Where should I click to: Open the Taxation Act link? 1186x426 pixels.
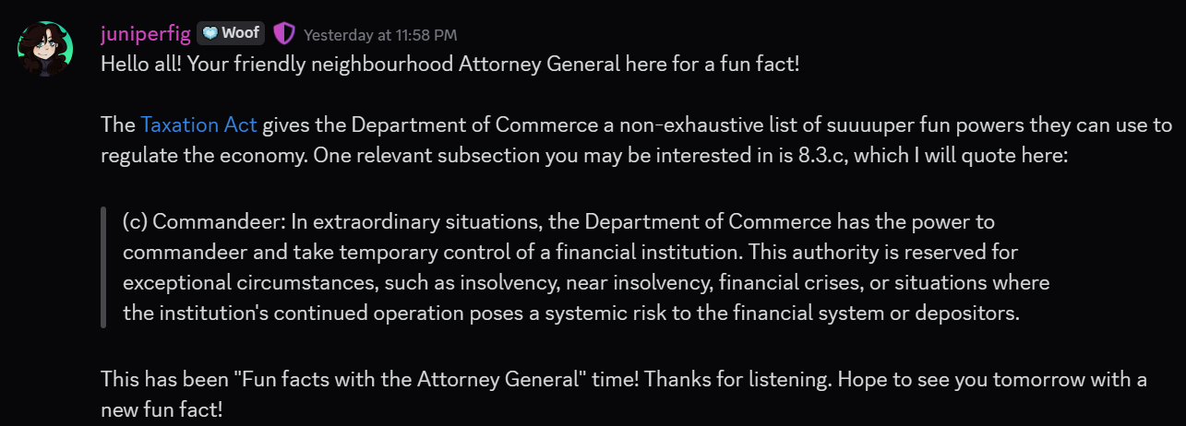click(198, 124)
